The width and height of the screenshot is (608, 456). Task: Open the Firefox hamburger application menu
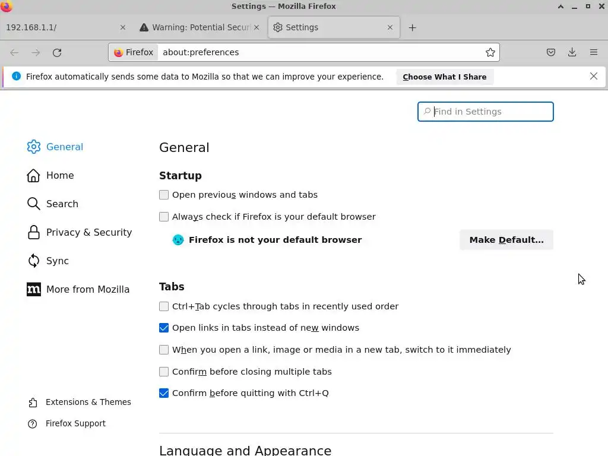pyautogui.click(x=593, y=52)
